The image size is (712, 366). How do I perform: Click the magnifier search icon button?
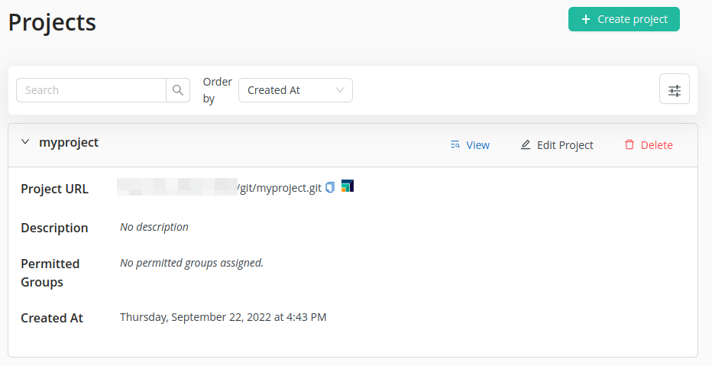coord(178,90)
